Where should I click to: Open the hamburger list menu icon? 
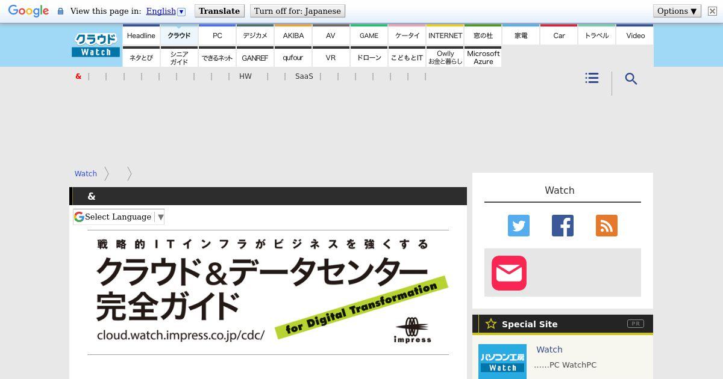tap(592, 78)
